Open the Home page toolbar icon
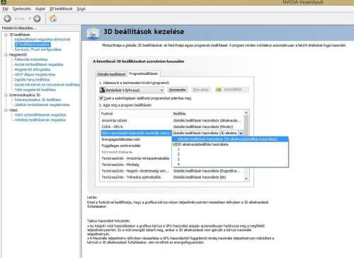The width and height of the screenshot is (354, 258). pyautogui.click(x=53, y=18)
